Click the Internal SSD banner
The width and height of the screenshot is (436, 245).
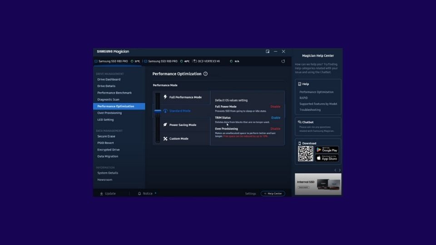coord(318,184)
